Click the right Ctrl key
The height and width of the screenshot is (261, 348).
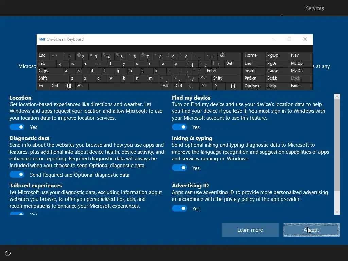[x=180, y=86]
